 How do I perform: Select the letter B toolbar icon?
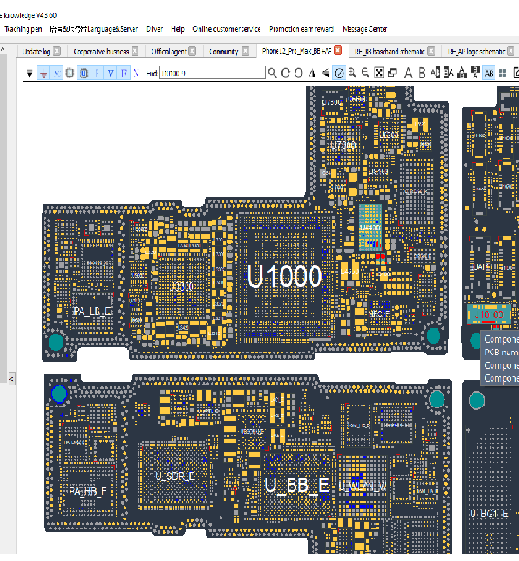(421, 73)
